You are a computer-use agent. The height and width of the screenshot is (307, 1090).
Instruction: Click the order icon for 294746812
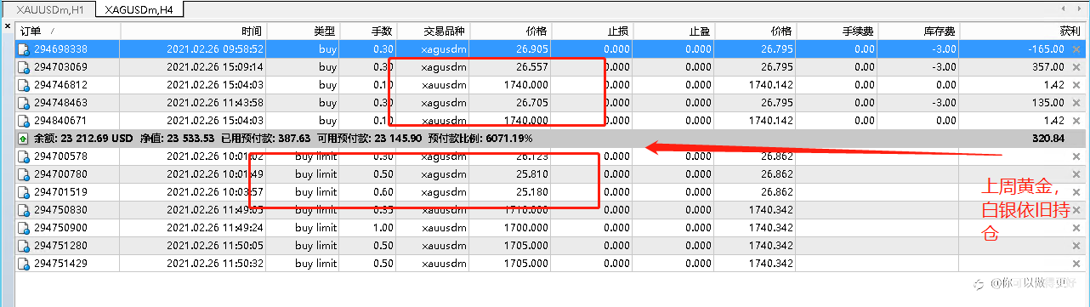pos(24,85)
